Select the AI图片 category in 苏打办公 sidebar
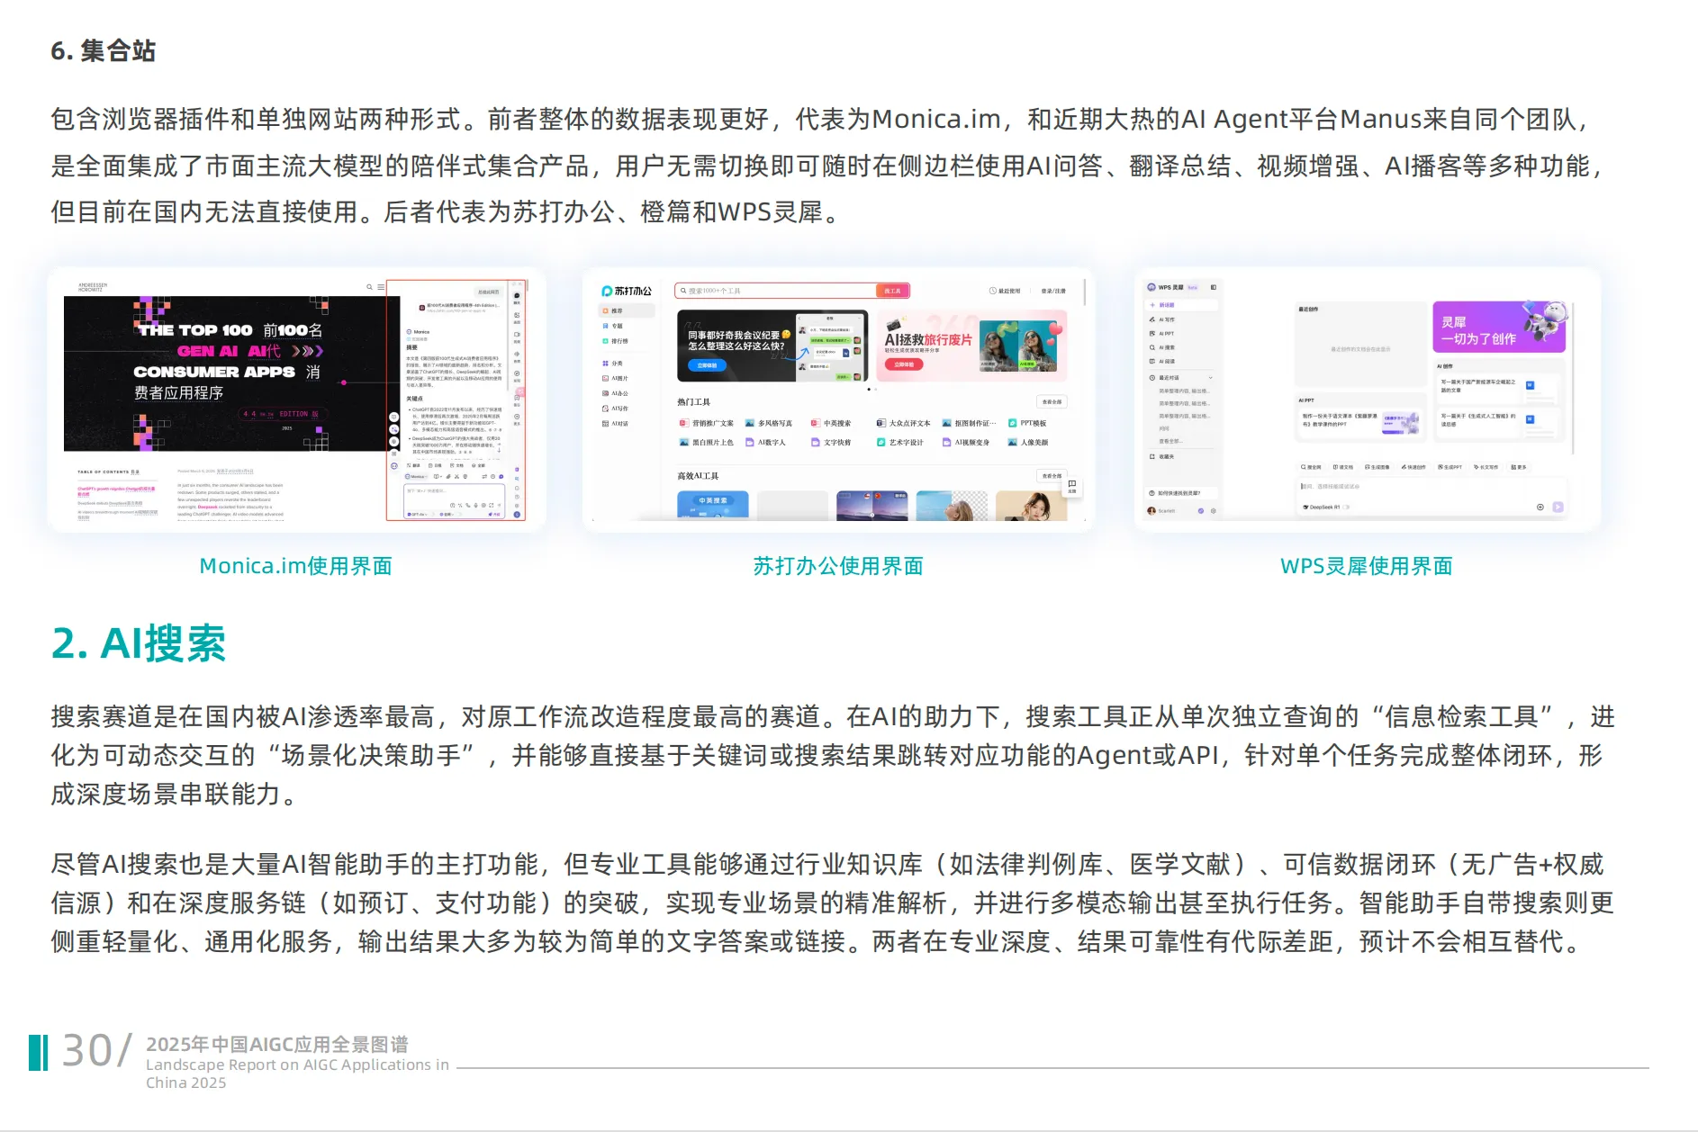 617,378
